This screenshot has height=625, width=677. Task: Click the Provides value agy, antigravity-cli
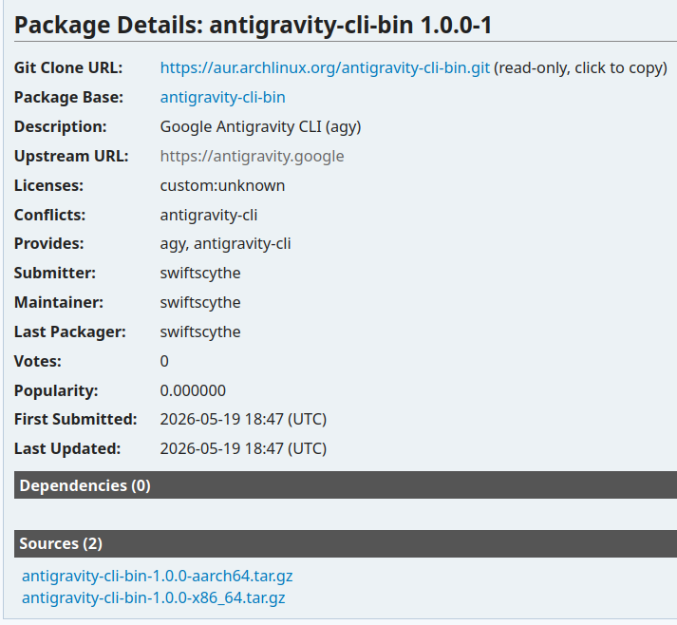pos(225,243)
